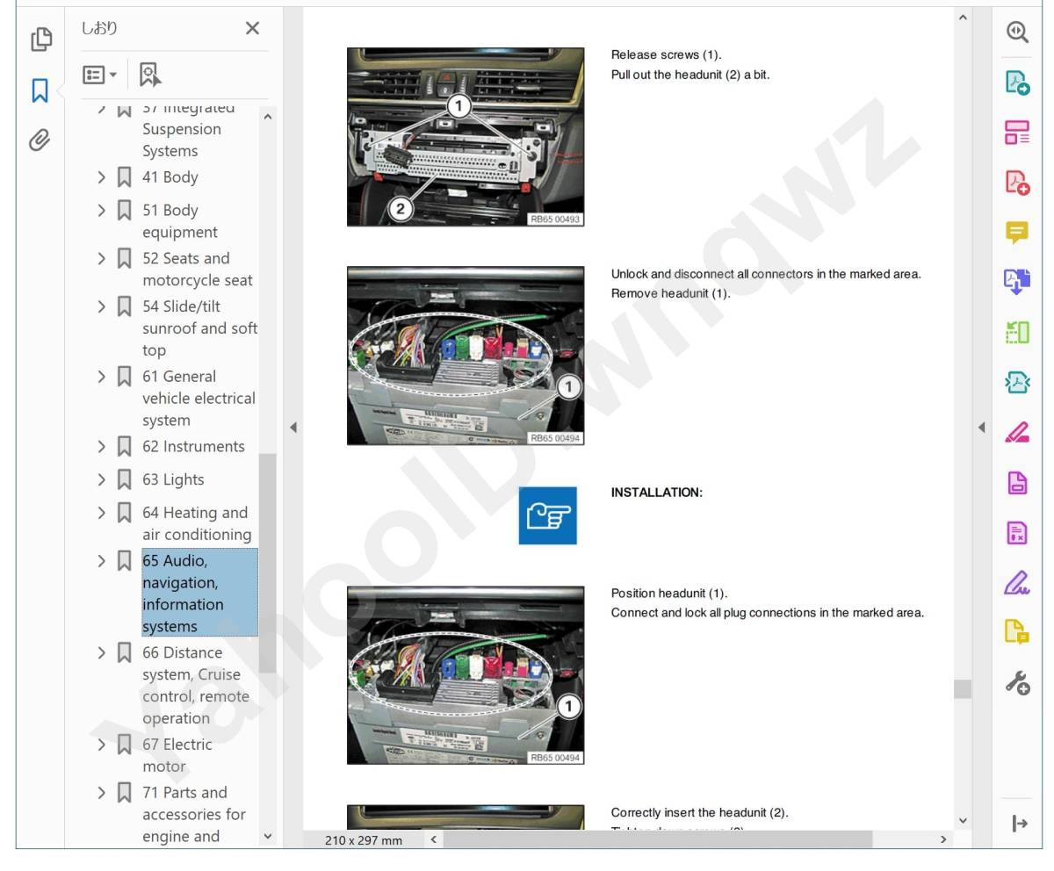Collapse the right tools pane arrow button

(1019, 824)
